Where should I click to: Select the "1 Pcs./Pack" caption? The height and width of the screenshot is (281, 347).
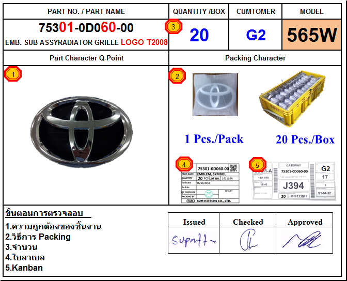214,139
